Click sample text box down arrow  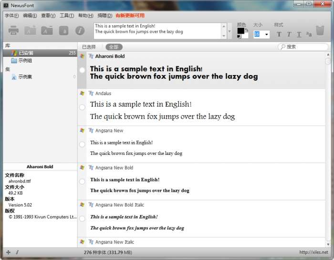tap(224, 36)
